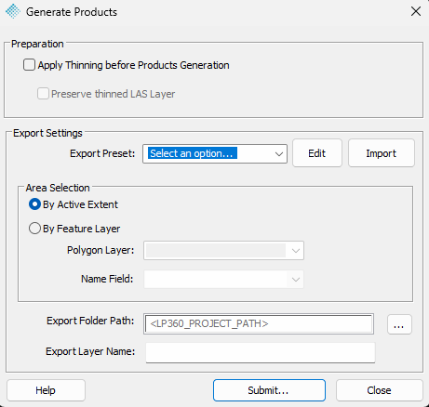The width and height of the screenshot is (429, 407).
Task: Click the Name Field label
Action: tap(107, 279)
